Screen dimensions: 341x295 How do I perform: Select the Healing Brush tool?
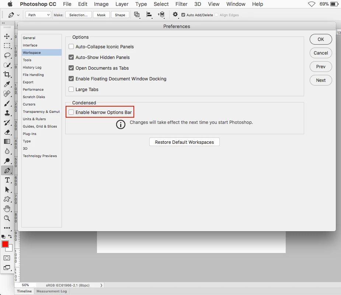(7, 94)
